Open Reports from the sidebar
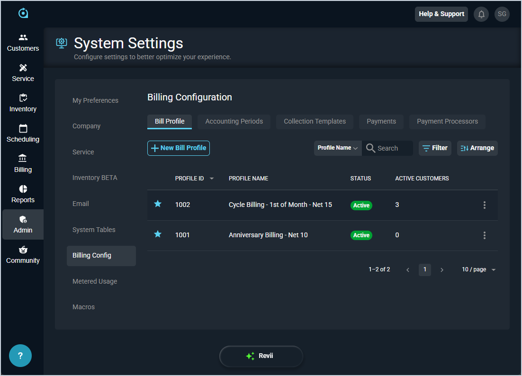The image size is (522, 376). 23,194
